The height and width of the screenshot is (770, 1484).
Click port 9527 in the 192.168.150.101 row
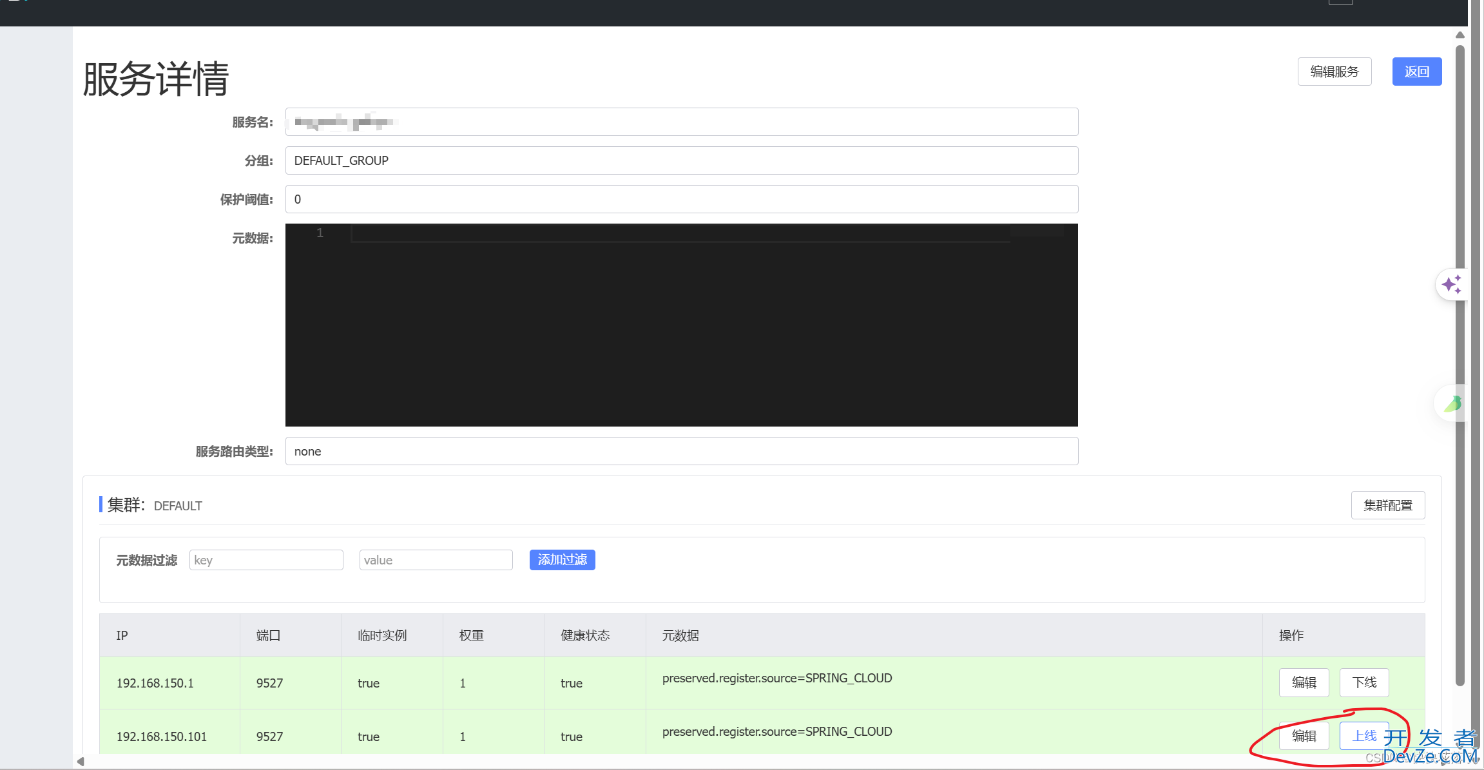coord(269,736)
